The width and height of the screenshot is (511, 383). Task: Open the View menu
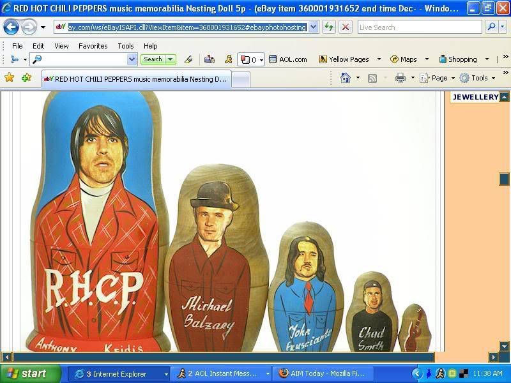coord(61,46)
